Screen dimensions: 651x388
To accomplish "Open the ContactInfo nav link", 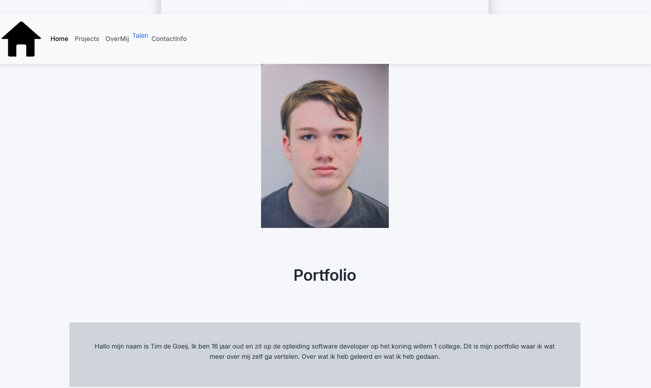I will click(x=169, y=39).
